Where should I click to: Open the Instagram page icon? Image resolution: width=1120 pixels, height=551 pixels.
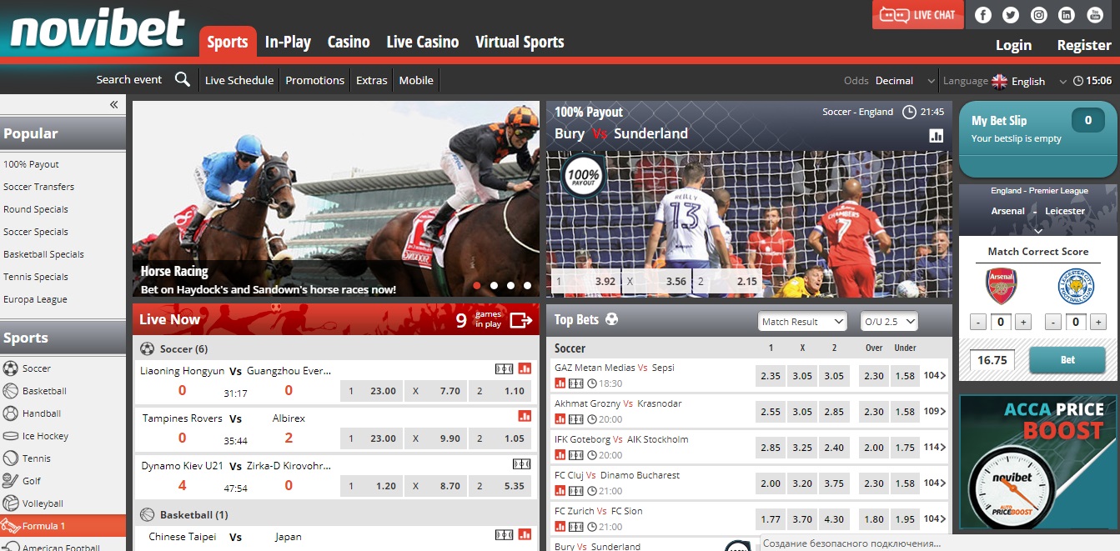point(1038,15)
